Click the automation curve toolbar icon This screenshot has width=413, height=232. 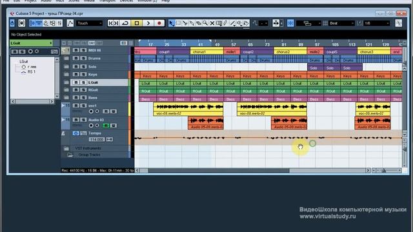coord(70,23)
